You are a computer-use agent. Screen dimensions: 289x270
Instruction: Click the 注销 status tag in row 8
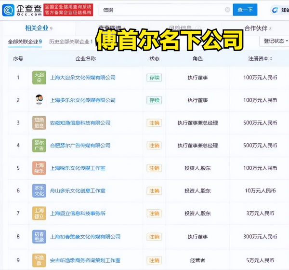coord(154,237)
